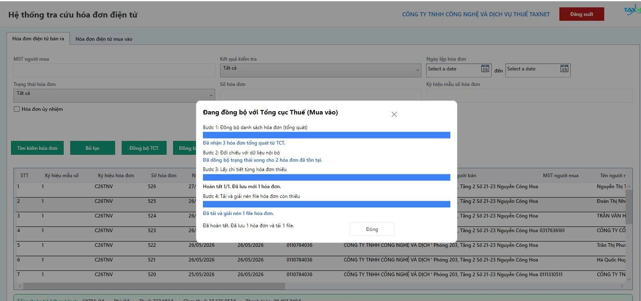Select invoice number 522 cell
641x301 pixels.
[152, 245]
